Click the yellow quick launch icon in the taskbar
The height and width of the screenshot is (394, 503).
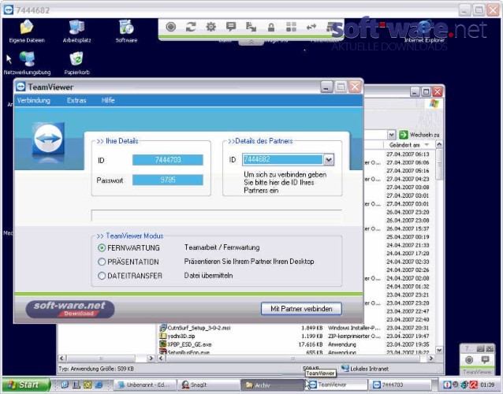88,385
